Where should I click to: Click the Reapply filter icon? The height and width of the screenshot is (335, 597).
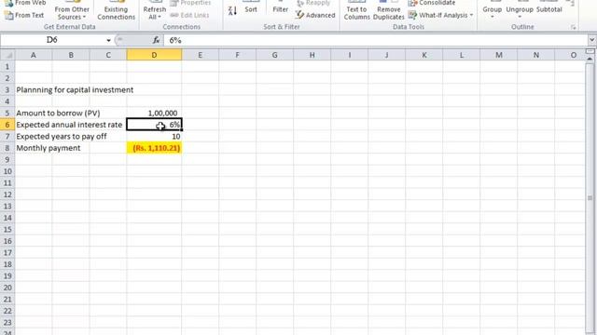(x=300, y=4)
